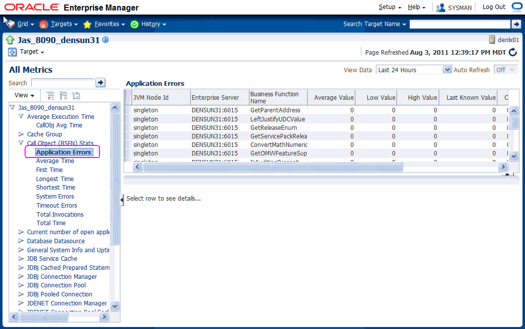525x329 pixels.
Task: Click the Collapse All tree toolbar icon
Action: click(63, 96)
